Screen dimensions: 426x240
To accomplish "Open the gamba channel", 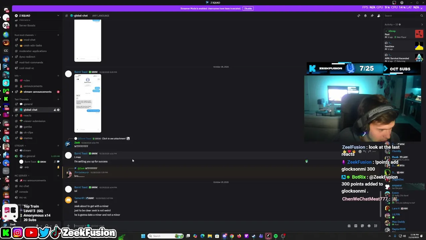I will click(x=37, y=127).
